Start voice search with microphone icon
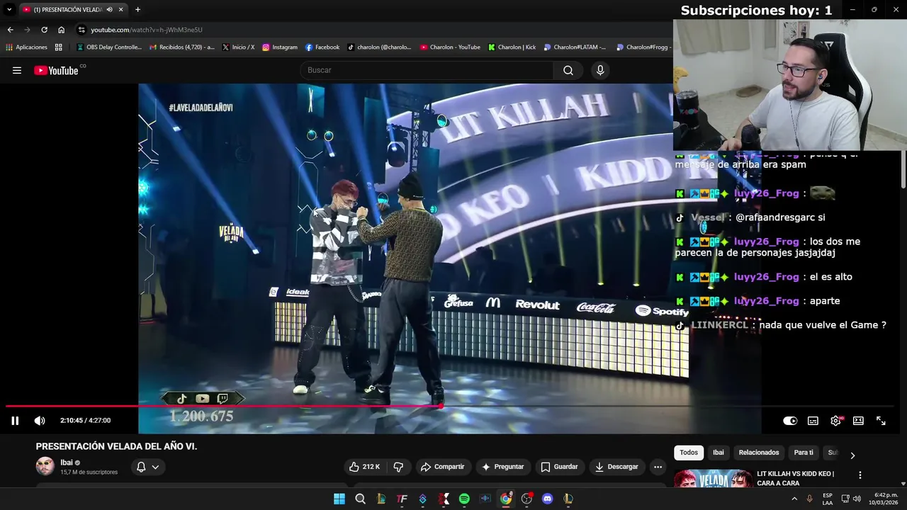 pyautogui.click(x=600, y=70)
